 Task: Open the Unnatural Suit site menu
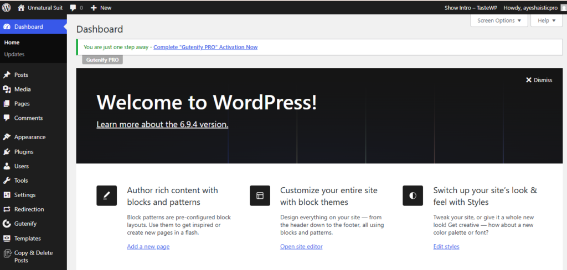pos(45,8)
